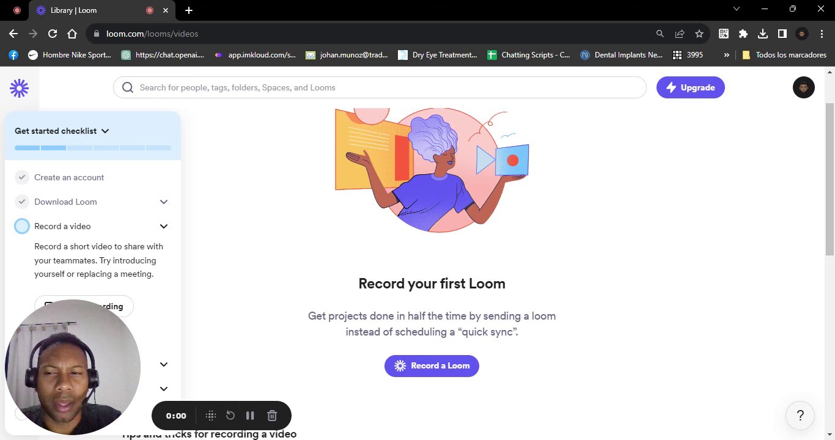Click the zoom search icon in address bar
This screenshot has height=440, width=835.
660,34
